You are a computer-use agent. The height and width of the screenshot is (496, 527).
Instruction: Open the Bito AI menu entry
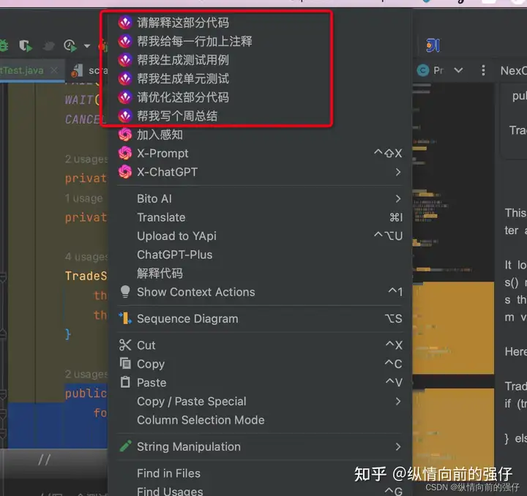pos(259,199)
